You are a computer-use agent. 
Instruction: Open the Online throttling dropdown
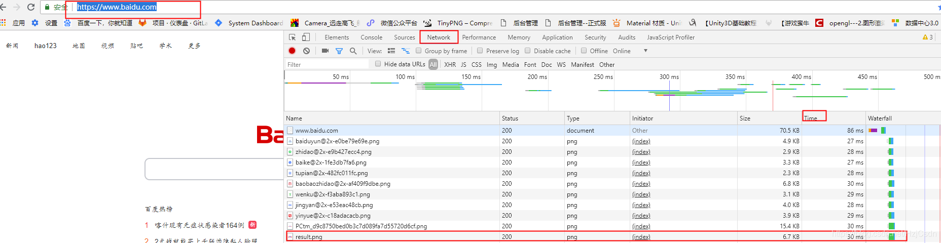click(630, 51)
